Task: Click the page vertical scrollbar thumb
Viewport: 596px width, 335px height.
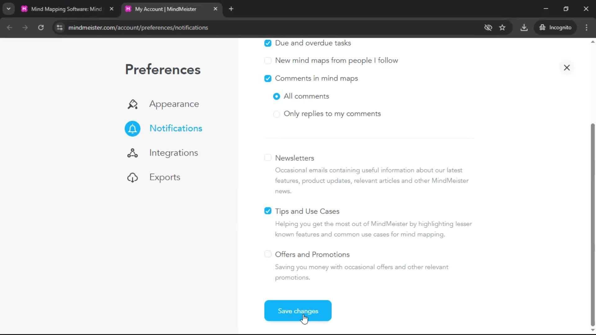Action: point(593,223)
